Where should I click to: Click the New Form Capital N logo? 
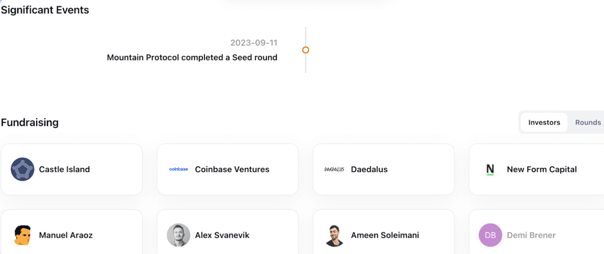(490, 169)
